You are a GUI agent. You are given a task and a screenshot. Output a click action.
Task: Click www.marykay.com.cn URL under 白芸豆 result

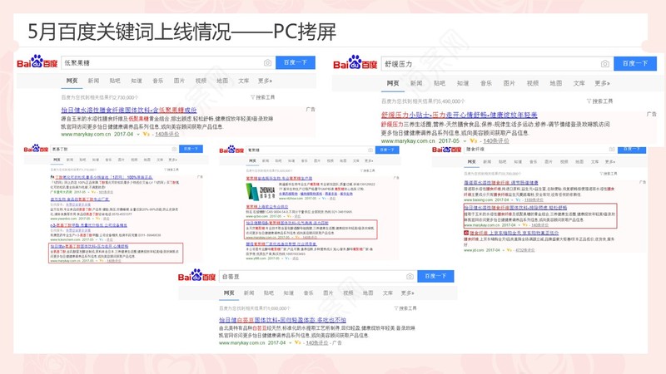point(242,342)
